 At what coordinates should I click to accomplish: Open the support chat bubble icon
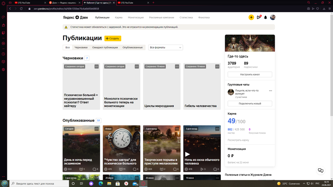click(x=321, y=171)
